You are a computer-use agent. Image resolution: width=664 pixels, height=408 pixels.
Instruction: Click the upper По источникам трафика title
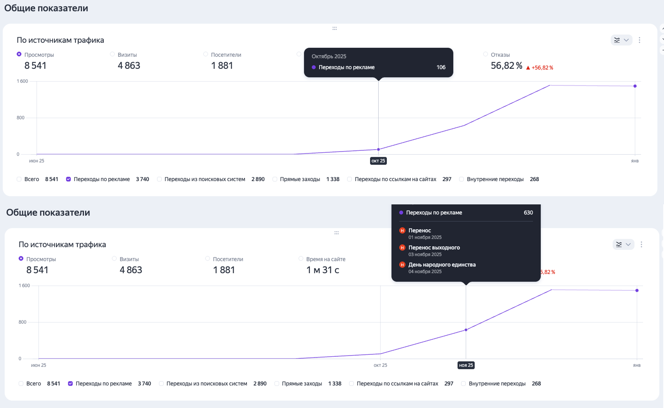pos(60,40)
